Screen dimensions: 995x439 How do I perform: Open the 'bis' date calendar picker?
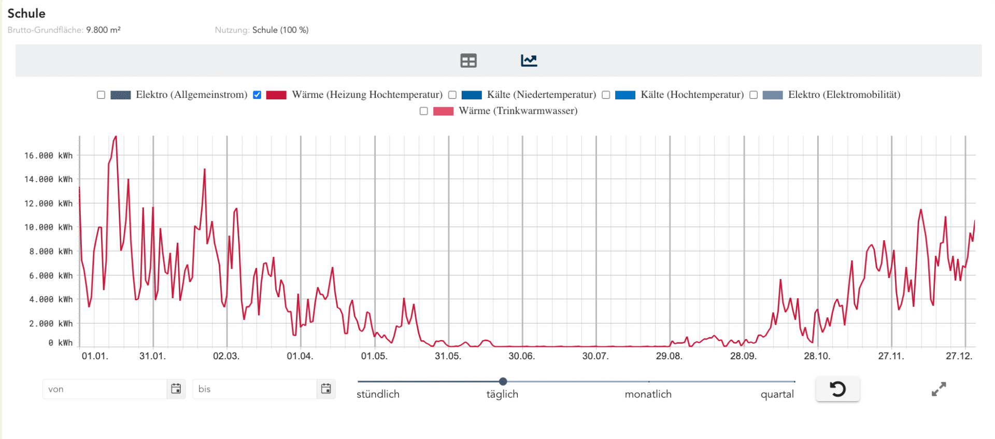pyautogui.click(x=326, y=389)
